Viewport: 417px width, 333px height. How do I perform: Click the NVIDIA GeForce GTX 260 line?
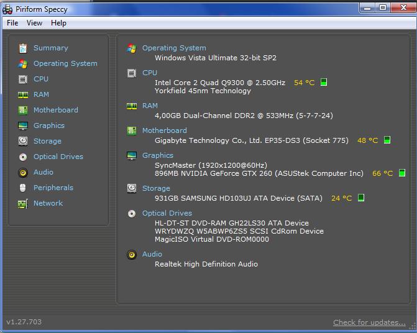coord(259,173)
